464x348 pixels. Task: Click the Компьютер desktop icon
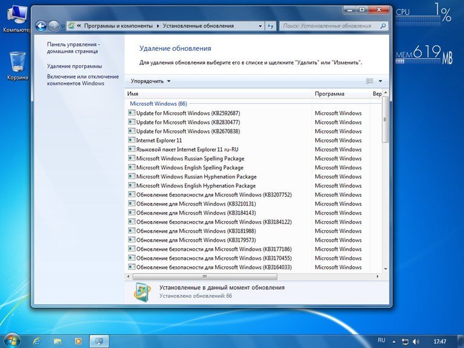point(17,19)
